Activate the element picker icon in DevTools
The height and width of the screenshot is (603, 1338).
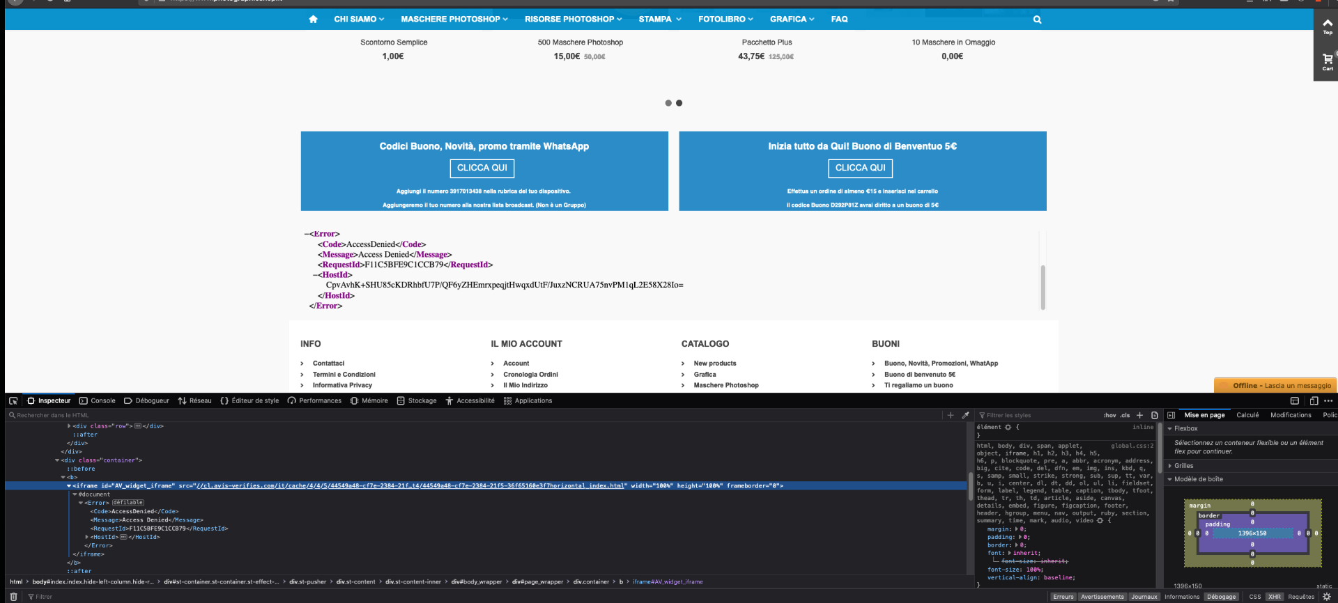13,401
